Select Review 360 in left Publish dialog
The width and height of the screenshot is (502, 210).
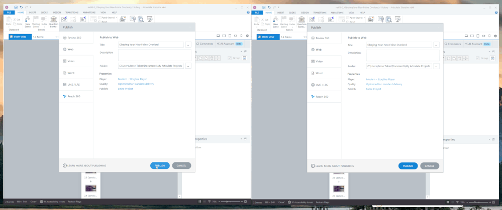coord(76,38)
